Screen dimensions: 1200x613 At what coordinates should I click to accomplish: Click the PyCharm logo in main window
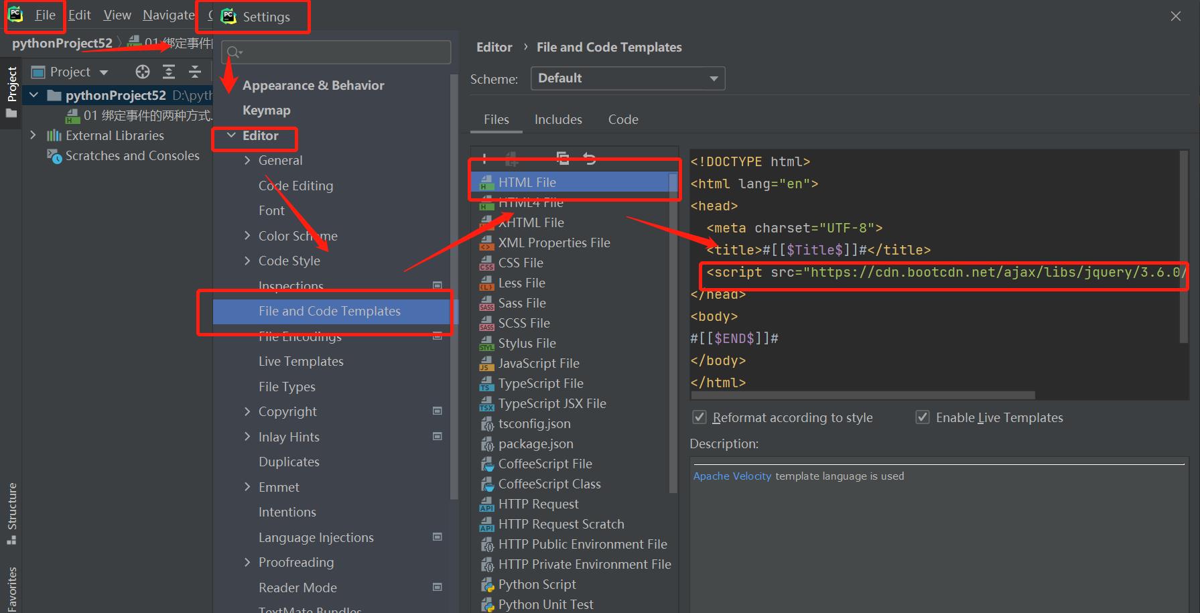point(15,14)
